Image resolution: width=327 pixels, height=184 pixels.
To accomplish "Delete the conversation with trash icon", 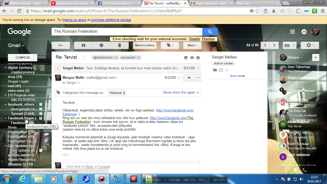I will [119, 45].
